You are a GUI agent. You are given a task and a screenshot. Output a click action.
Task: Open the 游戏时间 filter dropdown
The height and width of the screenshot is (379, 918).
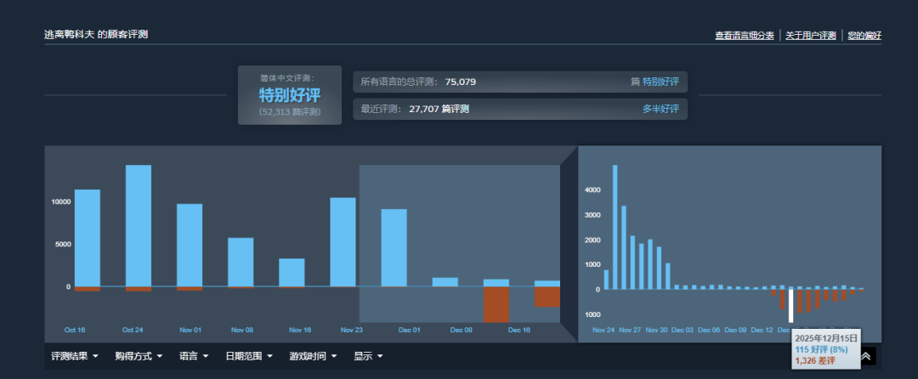pos(313,356)
